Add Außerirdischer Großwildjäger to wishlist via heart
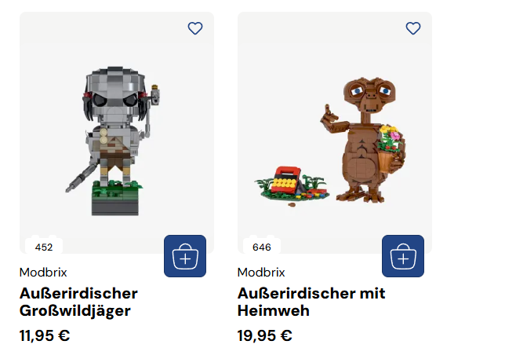The image size is (505, 359). [x=194, y=28]
